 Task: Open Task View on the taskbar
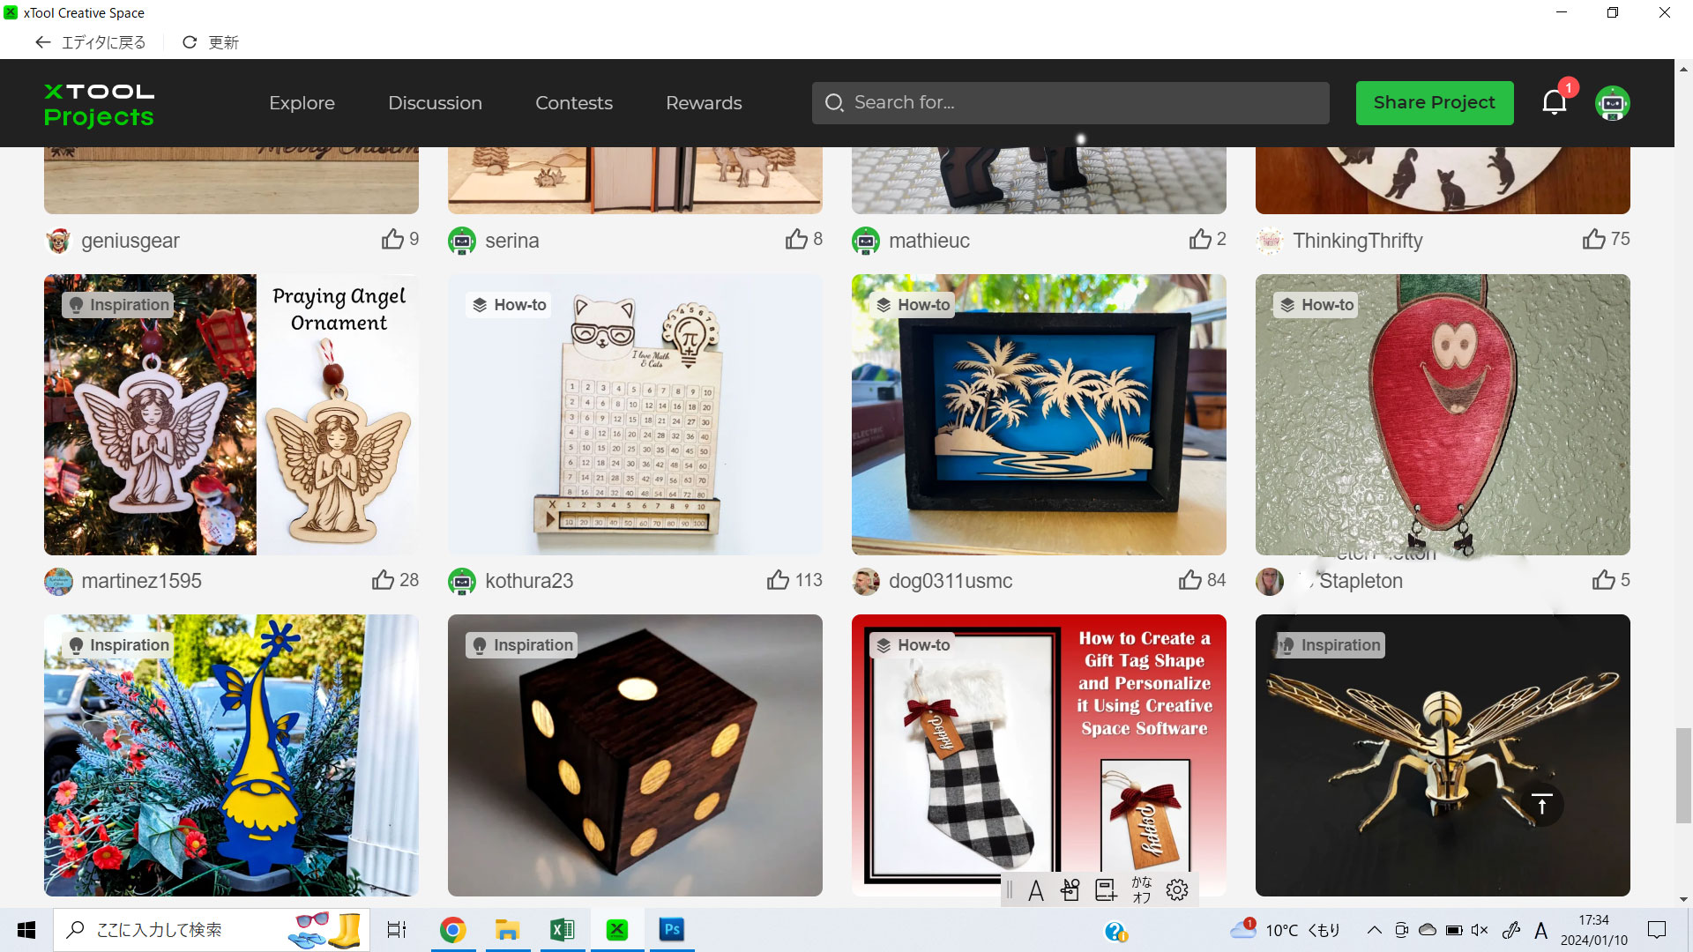397,930
